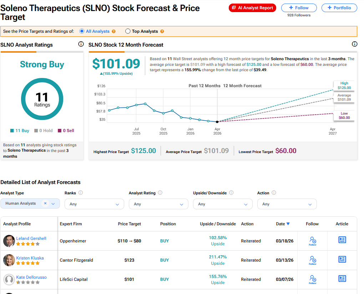This screenshot has width=364, height=294.
Task: Select the Top Analysts radio button
Action: tap(128, 31)
